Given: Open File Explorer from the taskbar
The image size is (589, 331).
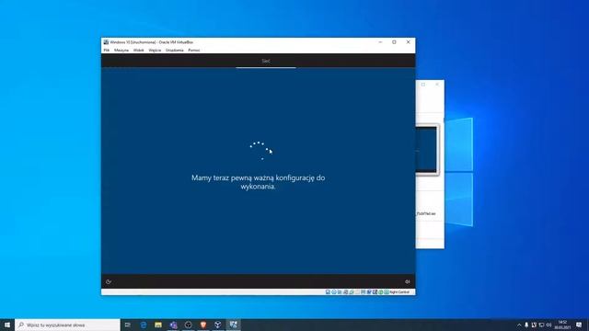Looking at the screenshot, I should coord(158,325).
